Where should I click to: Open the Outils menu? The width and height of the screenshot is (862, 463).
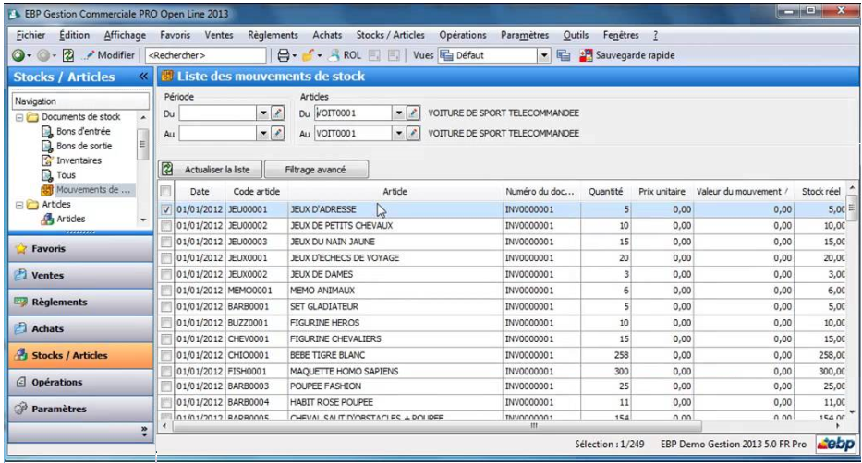tap(576, 35)
